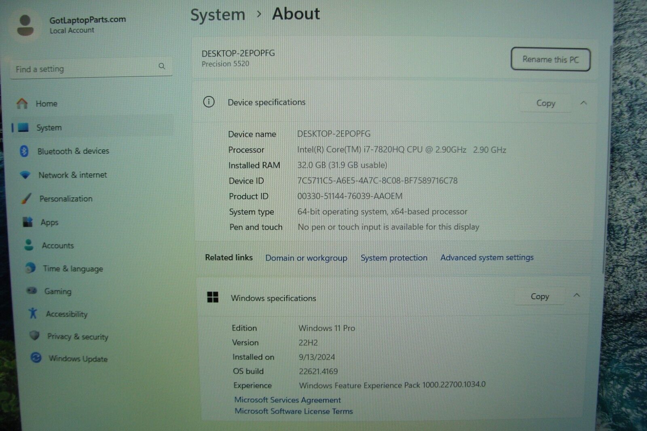This screenshot has width=647, height=431.
Task: Select the Device ID value text
Action: click(x=377, y=181)
